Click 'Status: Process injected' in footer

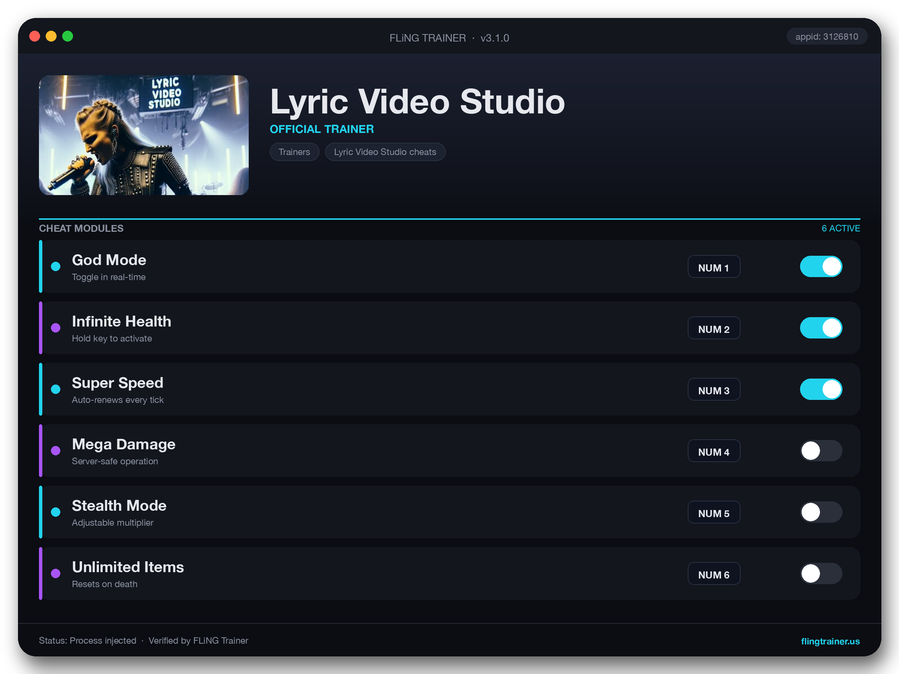click(x=87, y=641)
